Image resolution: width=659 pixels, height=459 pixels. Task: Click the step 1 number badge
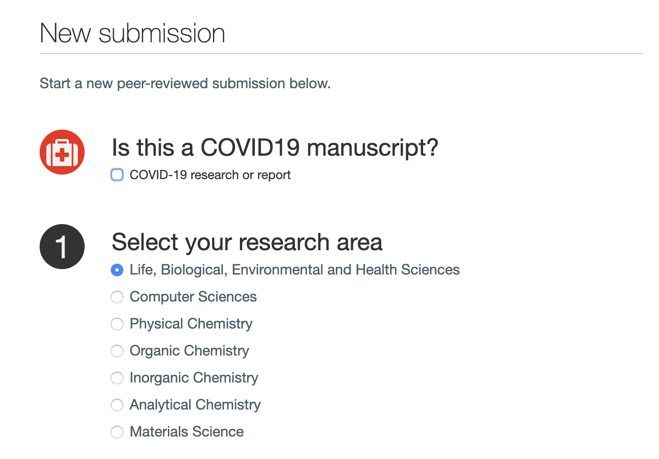[62, 247]
